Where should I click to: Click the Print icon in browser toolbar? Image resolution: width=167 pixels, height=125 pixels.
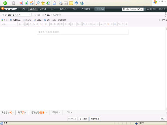tap(61, 3)
